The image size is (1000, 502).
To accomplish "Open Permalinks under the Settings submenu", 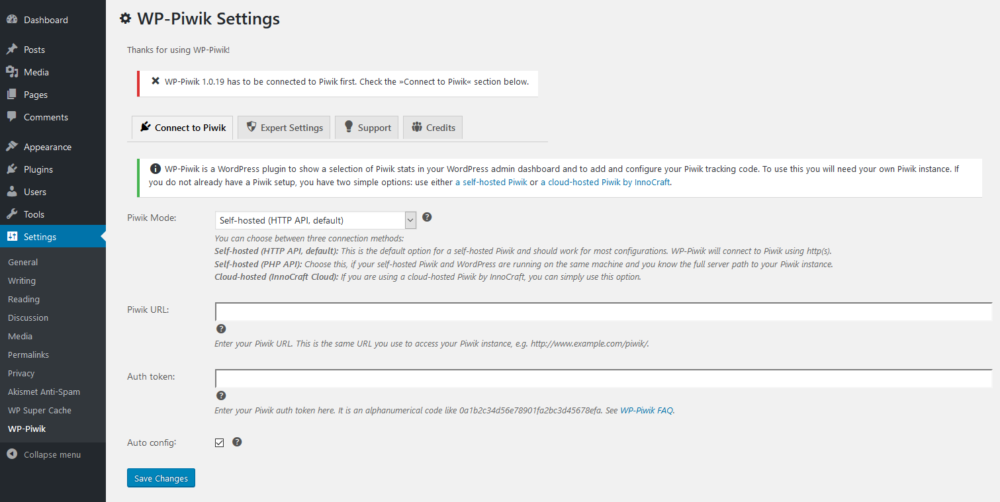I will coord(28,355).
